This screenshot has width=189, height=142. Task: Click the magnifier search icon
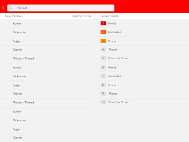click(x=11, y=8)
